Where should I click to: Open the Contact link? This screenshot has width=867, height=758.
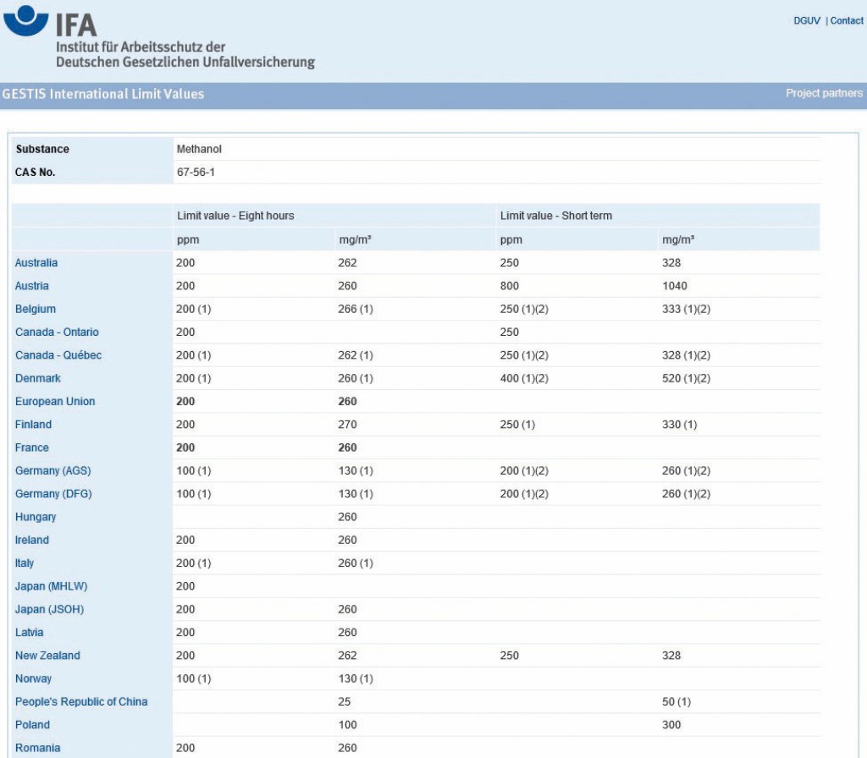847,21
